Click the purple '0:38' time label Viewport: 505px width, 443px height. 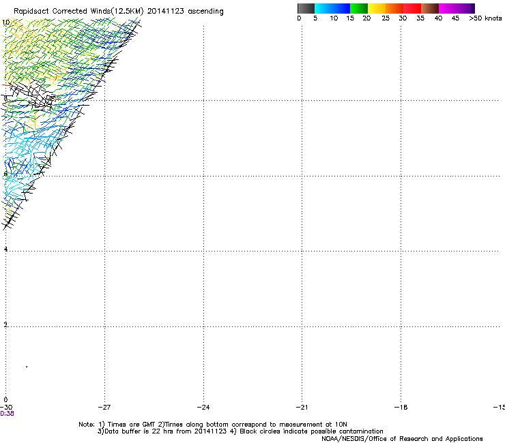point(7,414)
